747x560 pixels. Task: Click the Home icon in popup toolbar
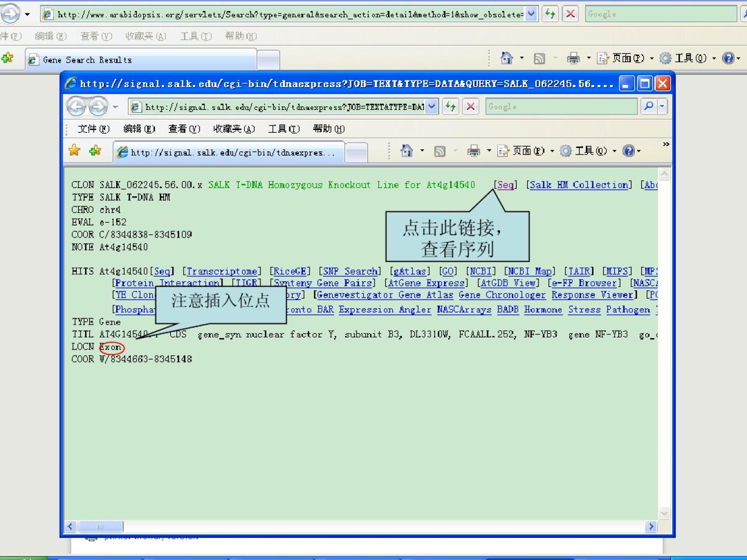pos(406,151)
